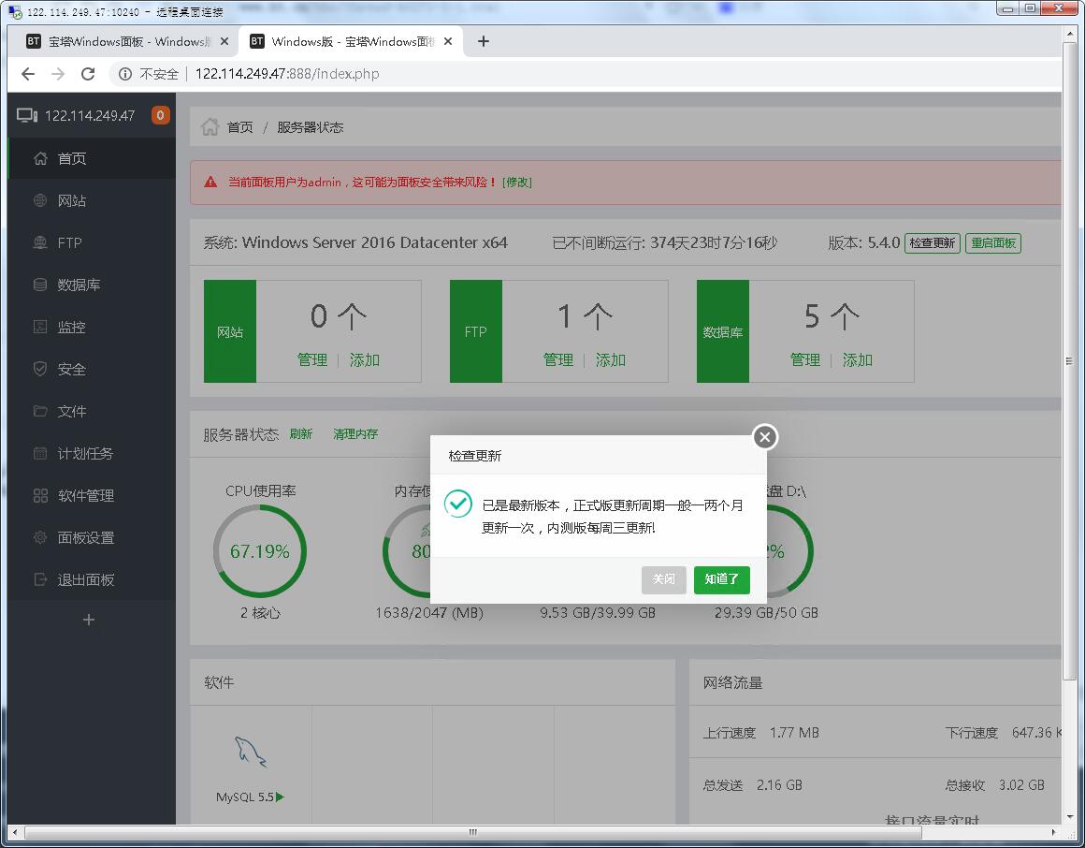
Task: Click the browser forward arrow
Action: click(58, 74)
